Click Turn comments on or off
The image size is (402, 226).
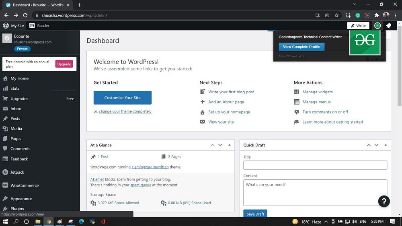tap(325, 112)
